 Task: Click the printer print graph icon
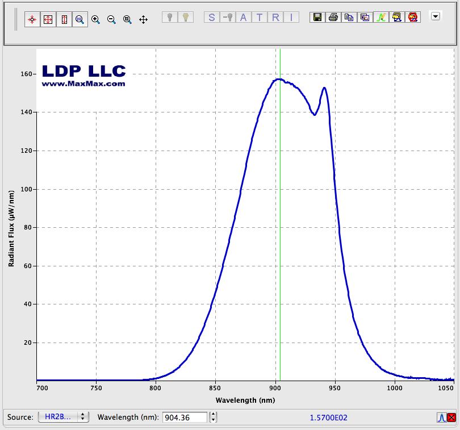click(333, 17)
